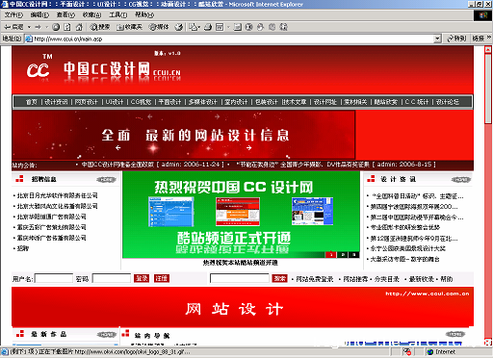
Task: Click the Mail icon in toolbar
Action: pyautogui.click(x=193, y=27)
